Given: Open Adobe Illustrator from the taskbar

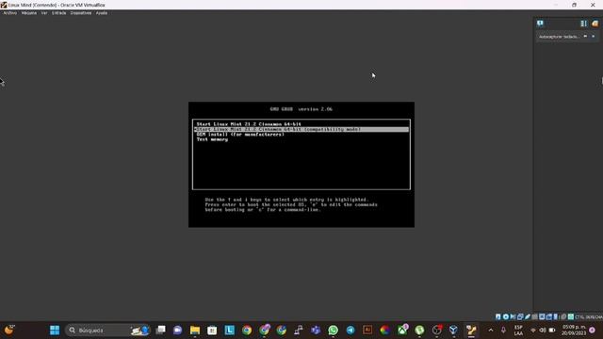Looking at the screenshot, I should tap(367, 331).
